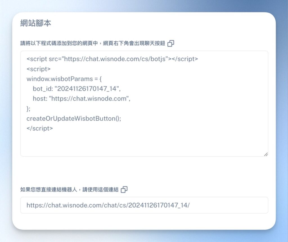This screenshot has width=288, height=242.
Task: Click the textarea resize handle corner
Action: coord(266,154)
